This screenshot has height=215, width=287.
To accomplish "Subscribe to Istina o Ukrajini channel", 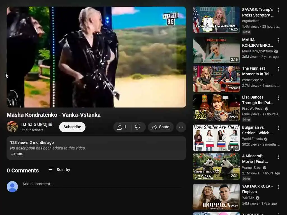I will (x=72, y=127).
